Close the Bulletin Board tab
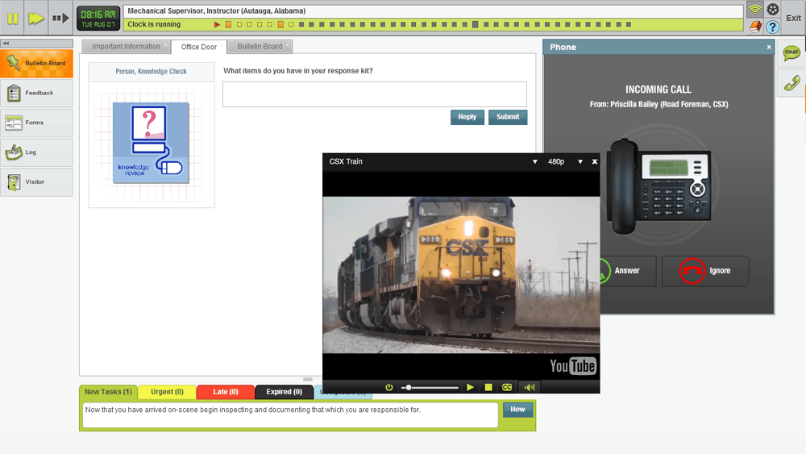 click(288, 44)
